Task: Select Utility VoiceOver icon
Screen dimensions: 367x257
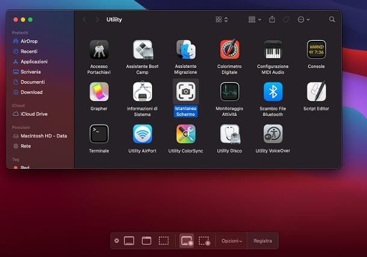Action: click(x=273, y=134)
